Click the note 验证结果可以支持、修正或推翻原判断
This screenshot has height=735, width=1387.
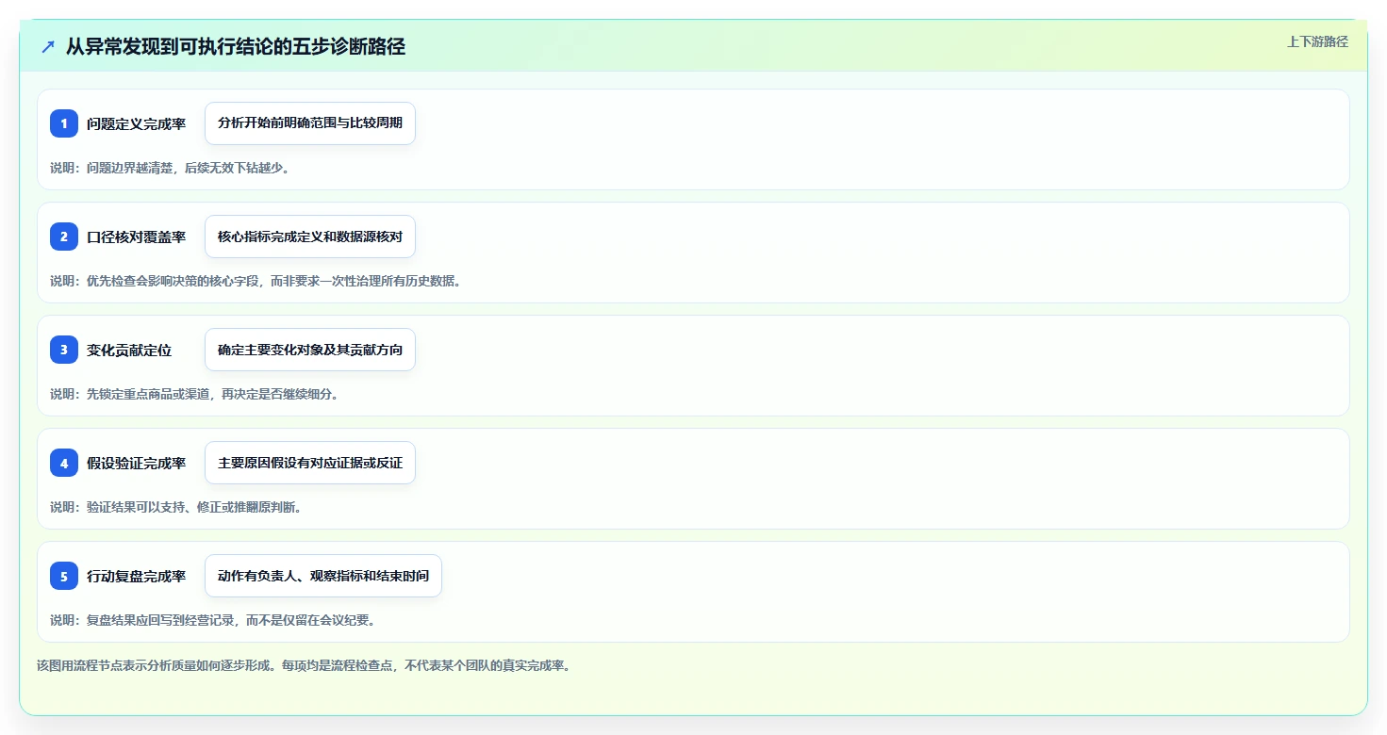[176, 507]
